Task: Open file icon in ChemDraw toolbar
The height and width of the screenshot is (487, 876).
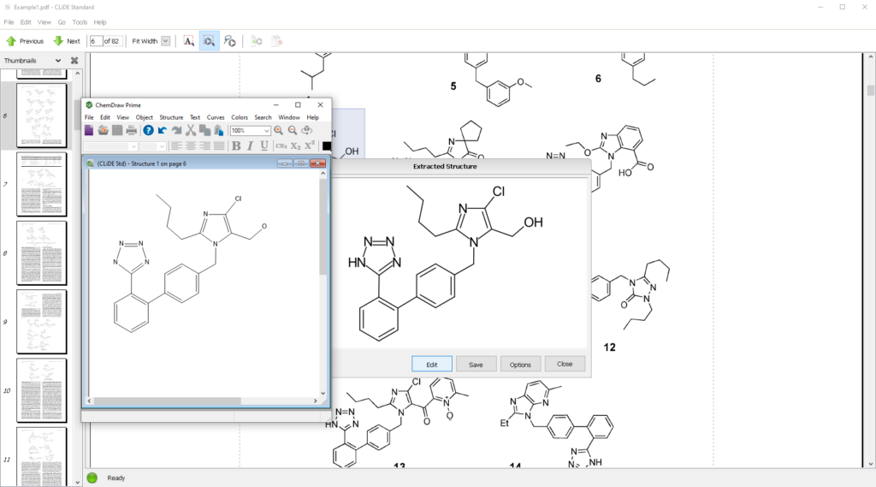Action: [x=103, y=130]
